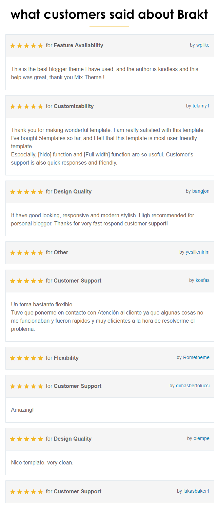Open the Rometheme reviewer link

point(196,358)
